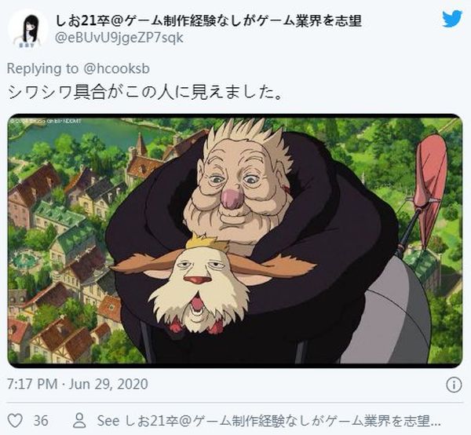Open the tweet author's profile avatar
Image resolution: width=471 pixels, height=435 pixels.
(28, 29)
